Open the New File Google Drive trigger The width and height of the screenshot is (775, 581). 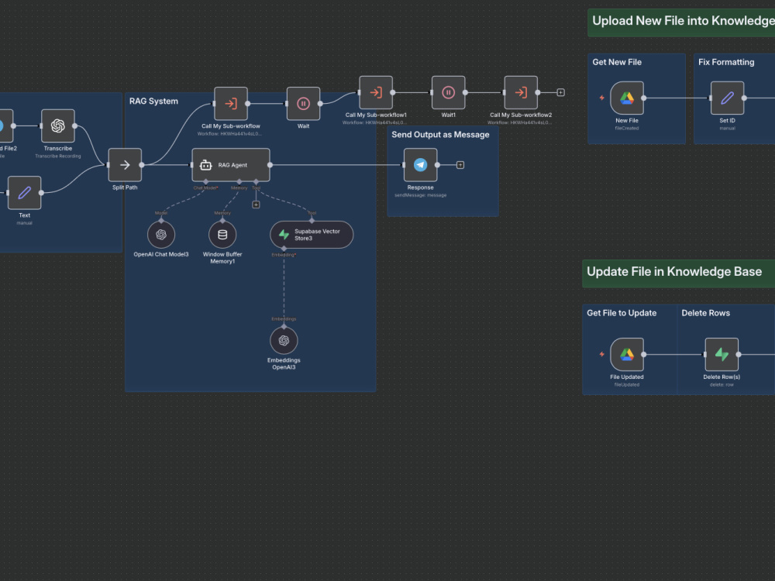tap(627, 98)
